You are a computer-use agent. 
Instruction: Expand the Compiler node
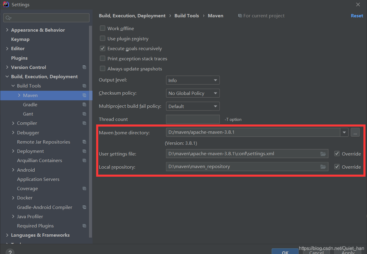pyautogui.click(x=13, y=123)
